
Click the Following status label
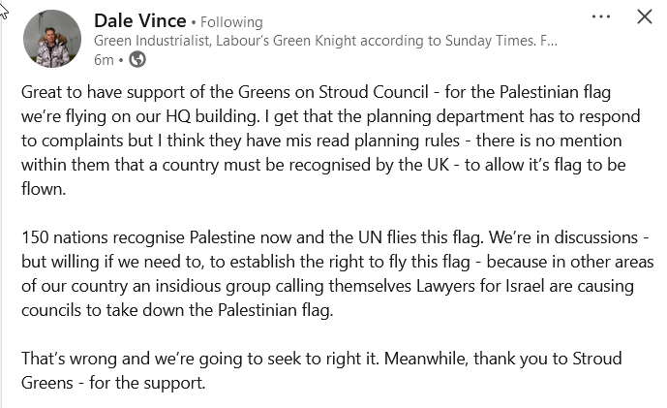point(232,21)
